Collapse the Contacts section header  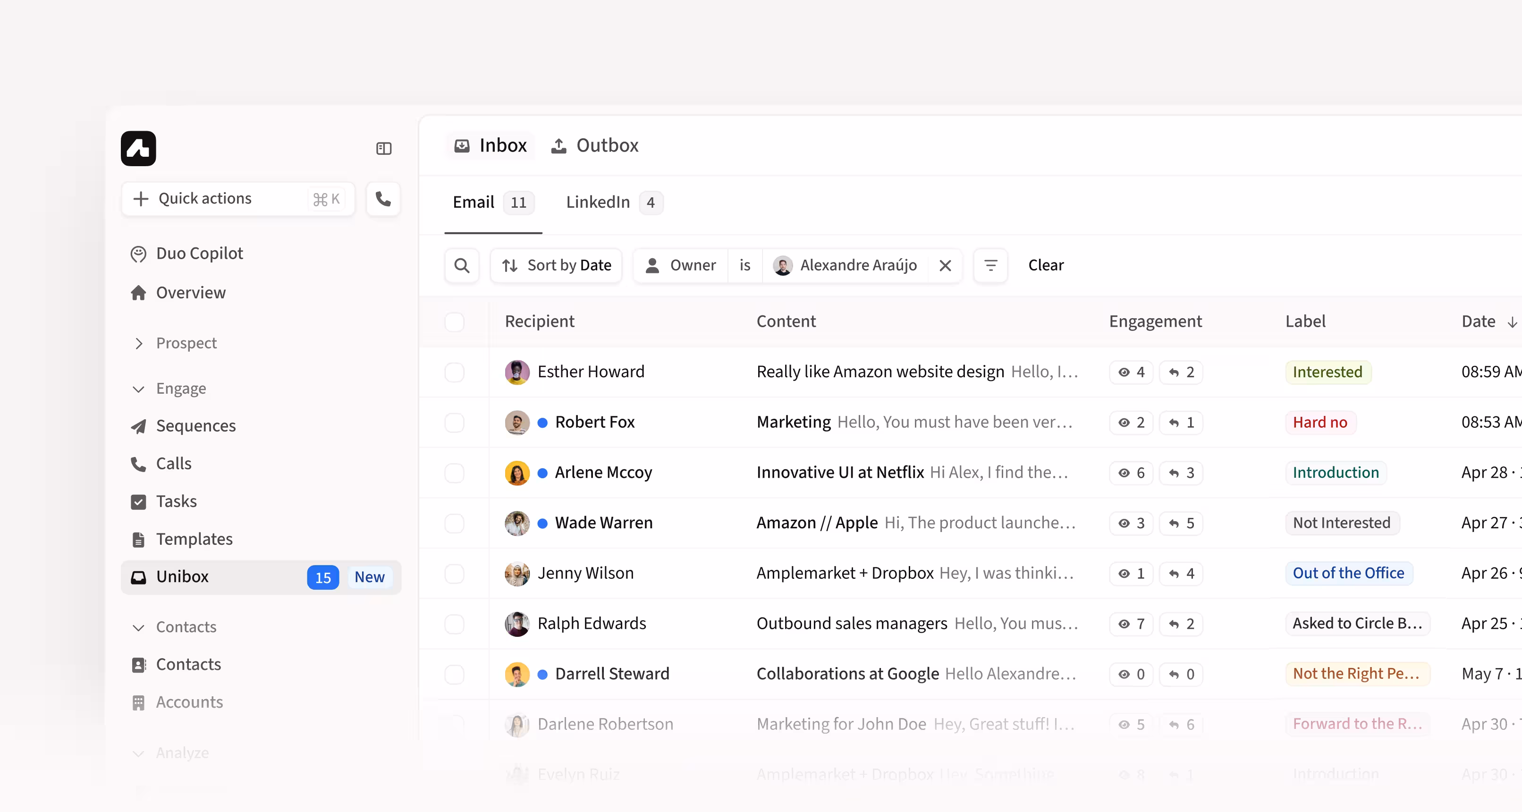pos(174,627)
